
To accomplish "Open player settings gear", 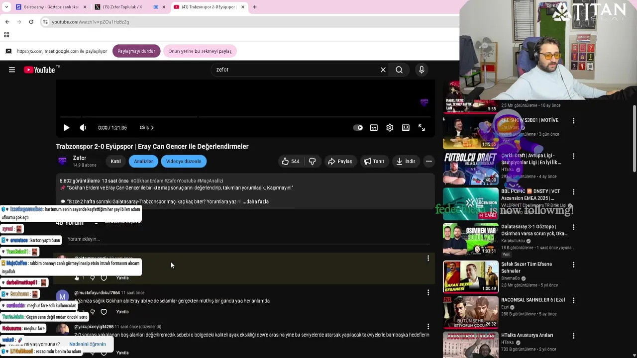I will (x=390, y=128).
